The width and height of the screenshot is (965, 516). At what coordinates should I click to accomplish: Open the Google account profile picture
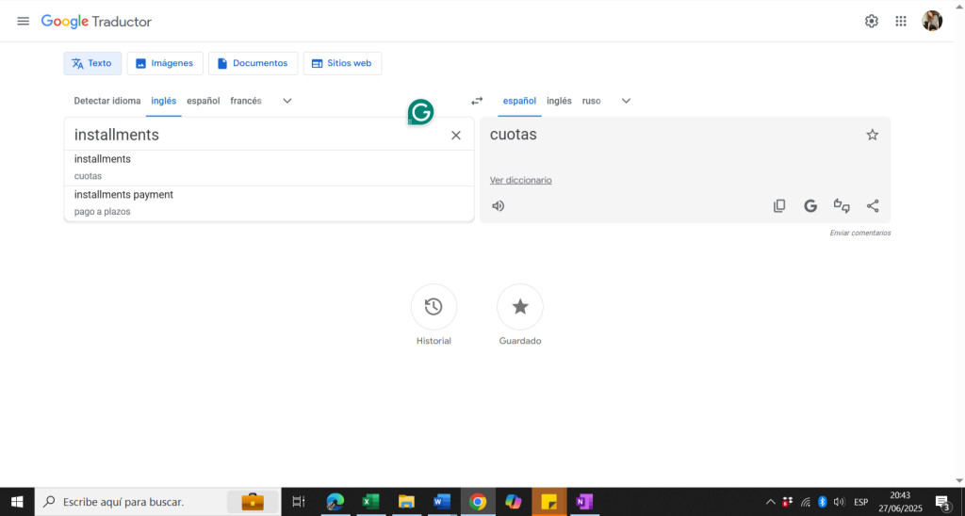(x=932, y=22)
